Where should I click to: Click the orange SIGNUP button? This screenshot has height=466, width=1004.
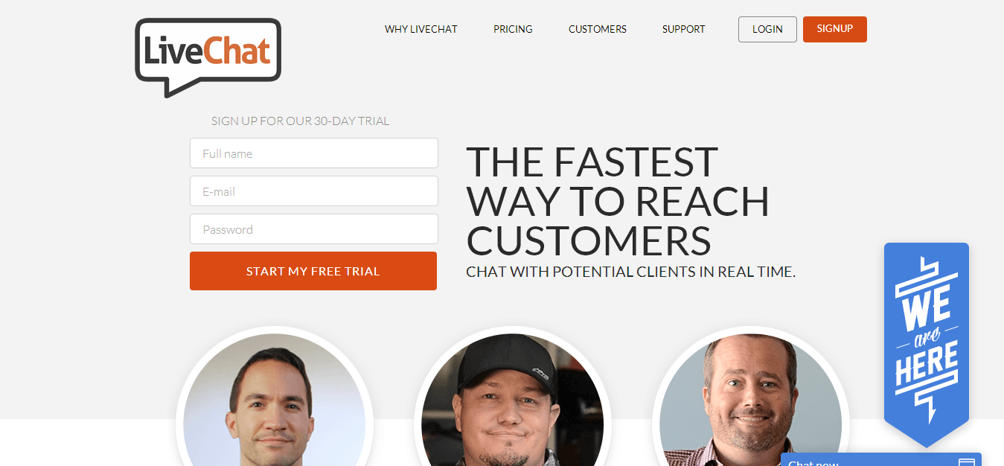pyautogui.click(x=835, y=29)
